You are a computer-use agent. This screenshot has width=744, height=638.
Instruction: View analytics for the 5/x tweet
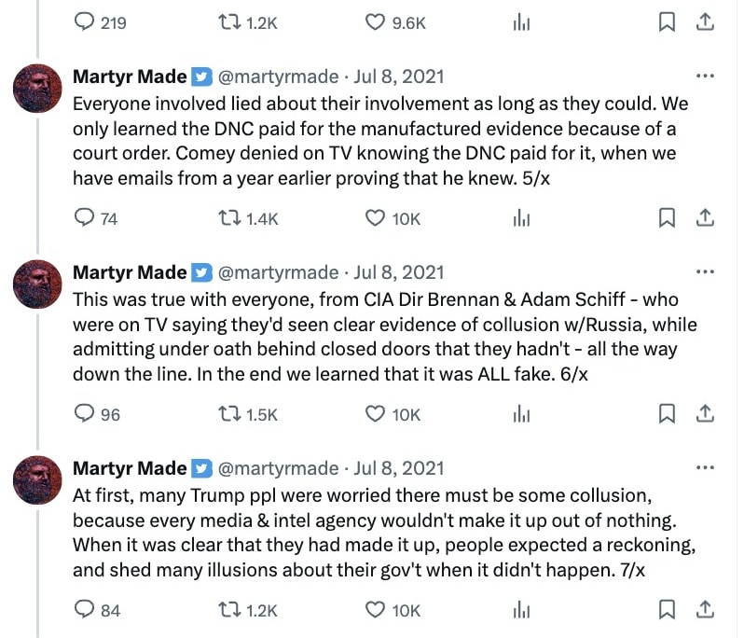pos(521,218)
